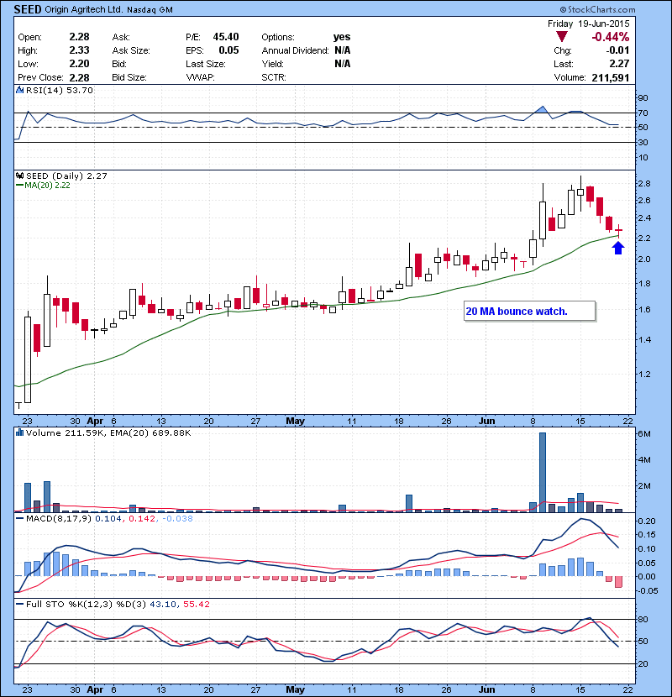Viewport: 672px width, 697px height.
Task: Click the 30 level label on the RSI axis
Action: (643, 143)
